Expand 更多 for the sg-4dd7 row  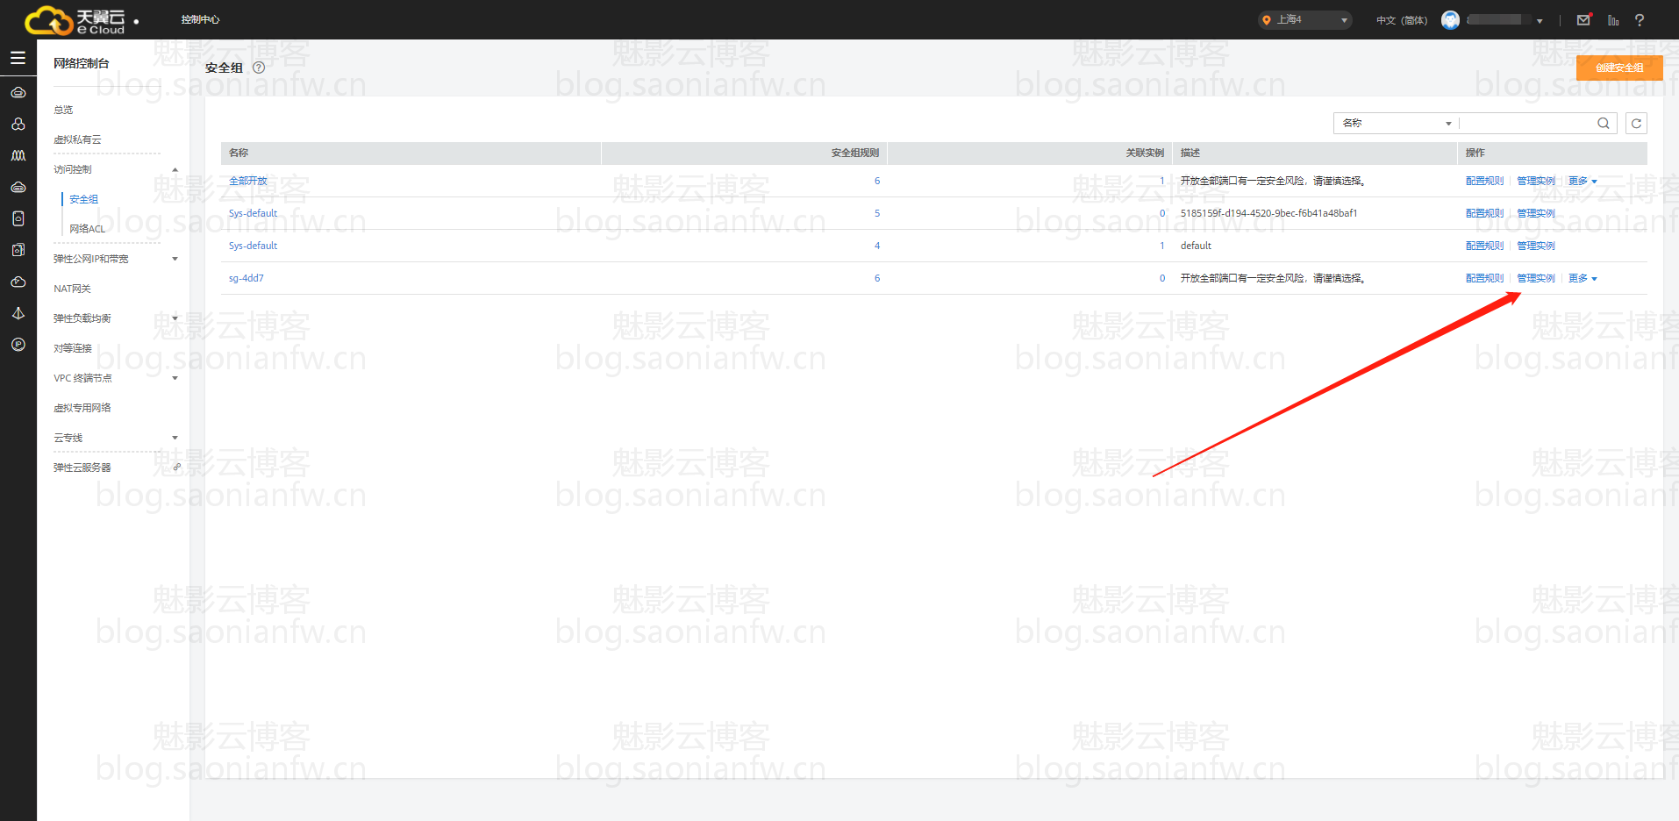[1583, 278]
